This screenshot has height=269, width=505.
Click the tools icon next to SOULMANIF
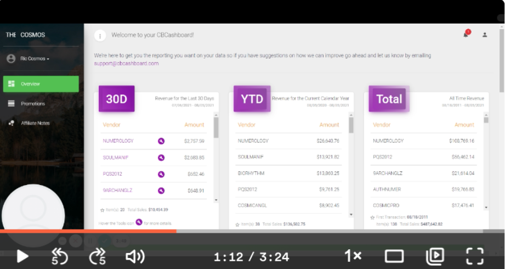click(x=161, y=158)
